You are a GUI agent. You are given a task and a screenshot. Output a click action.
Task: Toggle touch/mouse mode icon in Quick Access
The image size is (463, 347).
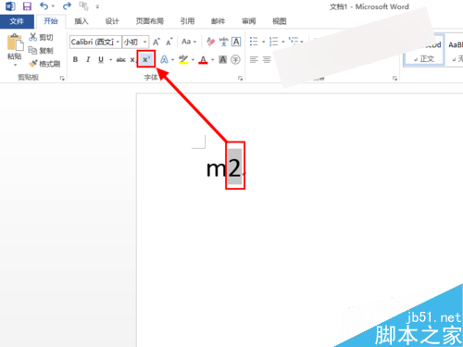click(x=83, y=6)
